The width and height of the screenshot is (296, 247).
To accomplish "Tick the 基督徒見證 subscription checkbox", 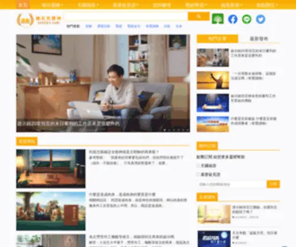I will 198,174.
